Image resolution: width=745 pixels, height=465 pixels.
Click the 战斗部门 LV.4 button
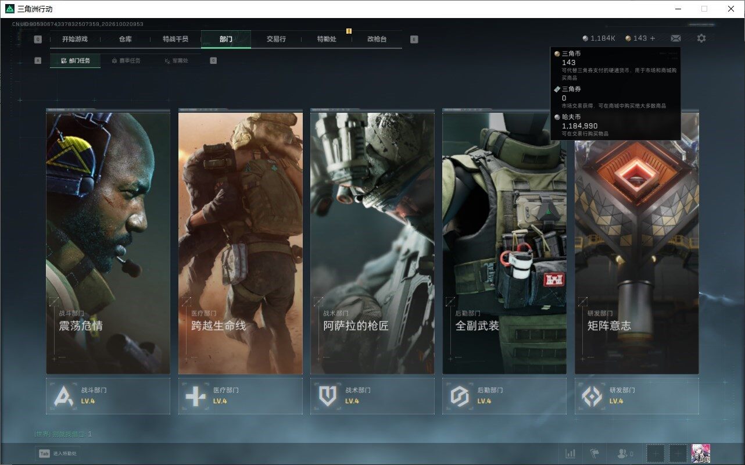(x=108, y=396)
